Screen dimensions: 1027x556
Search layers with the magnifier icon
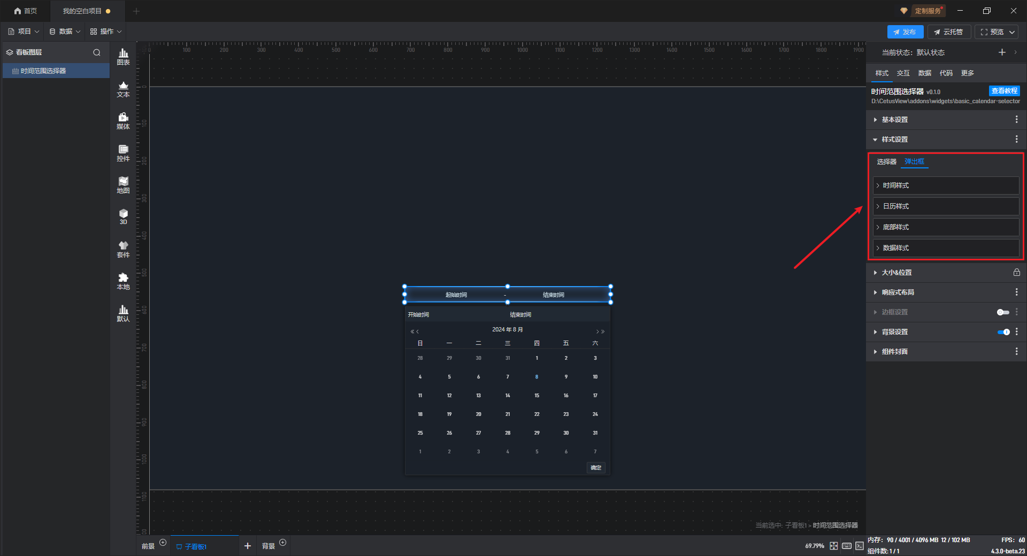(x=97, y=52)
